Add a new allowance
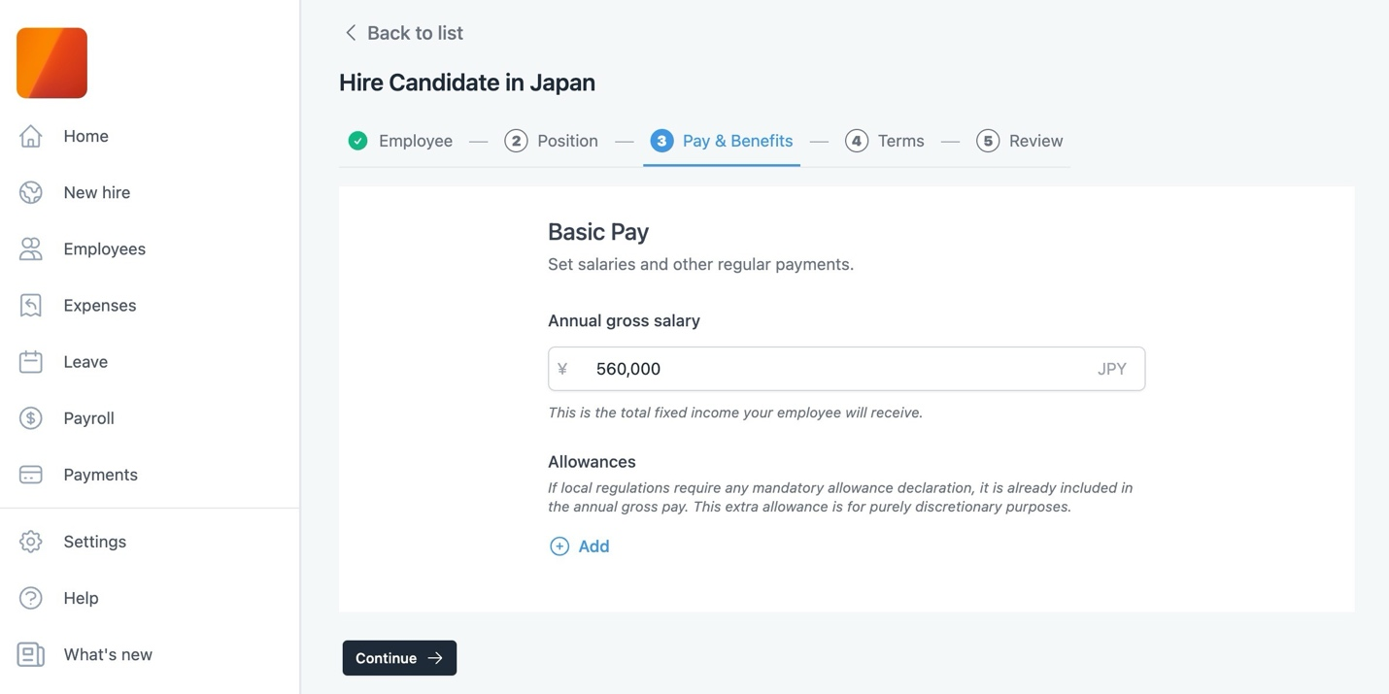The image size is (1389, 694). [580, 546]
